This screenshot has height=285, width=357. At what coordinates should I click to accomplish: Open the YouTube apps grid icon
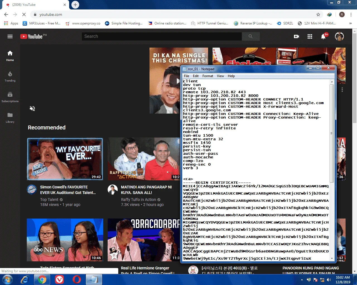tap(310, 36)
